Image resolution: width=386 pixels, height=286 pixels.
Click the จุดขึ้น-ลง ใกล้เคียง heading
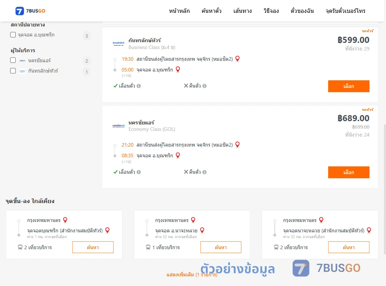click(30, 201)
